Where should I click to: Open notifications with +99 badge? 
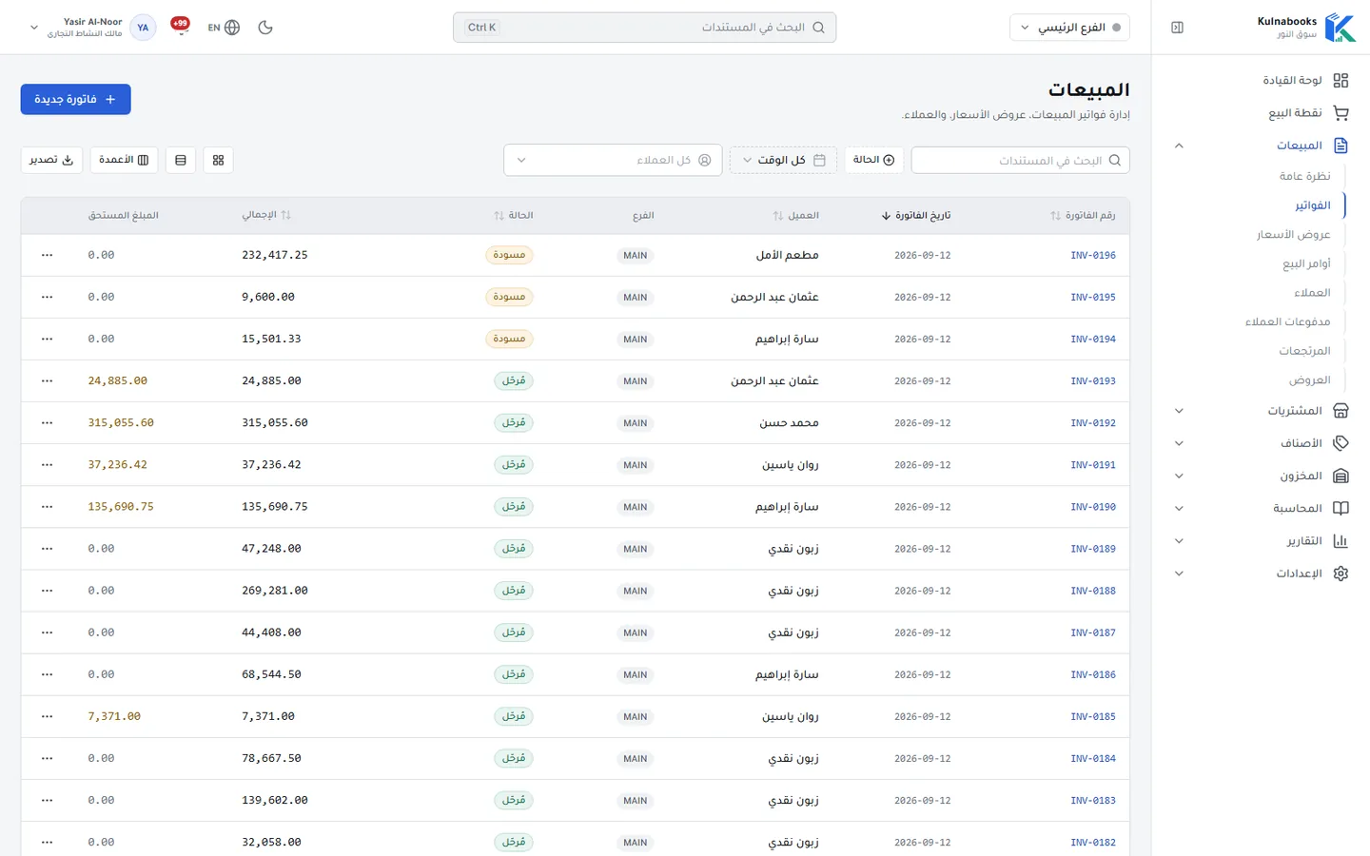click(180, 26)
